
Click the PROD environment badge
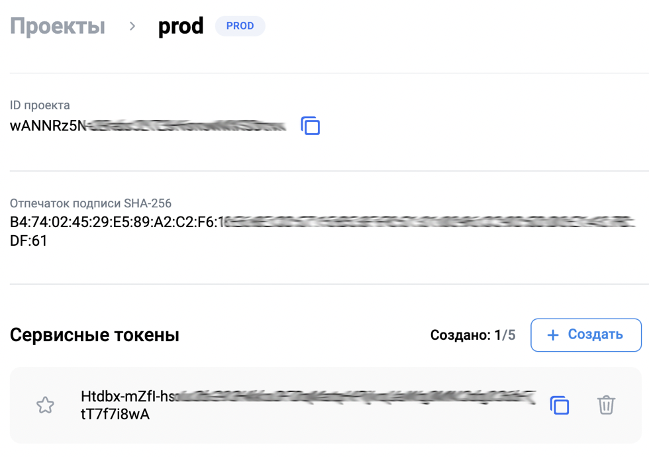[240, 26]
